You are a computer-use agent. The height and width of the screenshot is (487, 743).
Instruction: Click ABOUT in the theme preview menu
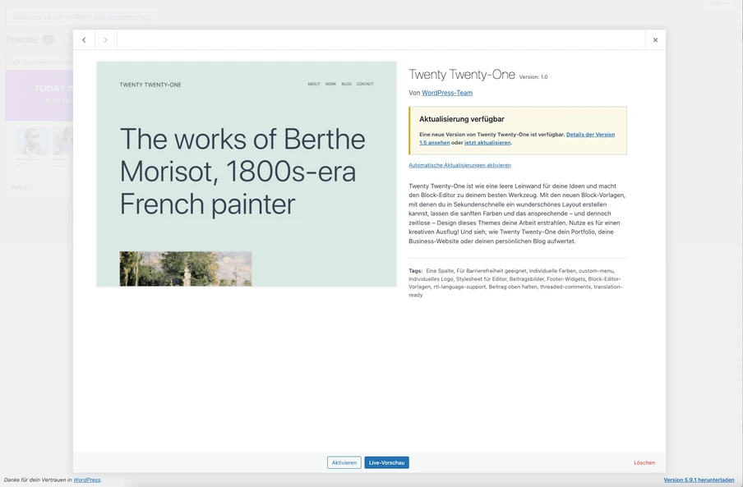pyautogui.click(x=314, y=84)
